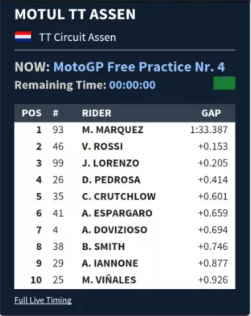Select V. Rossi in the standings

pos(102,147)
